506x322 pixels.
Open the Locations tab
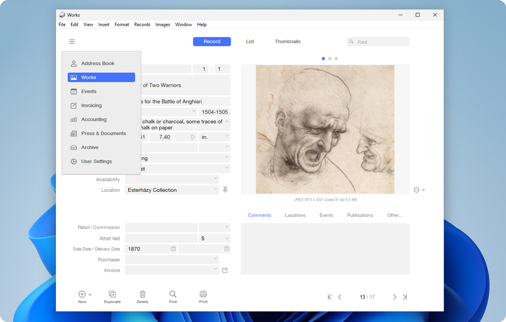pos(295,215)
